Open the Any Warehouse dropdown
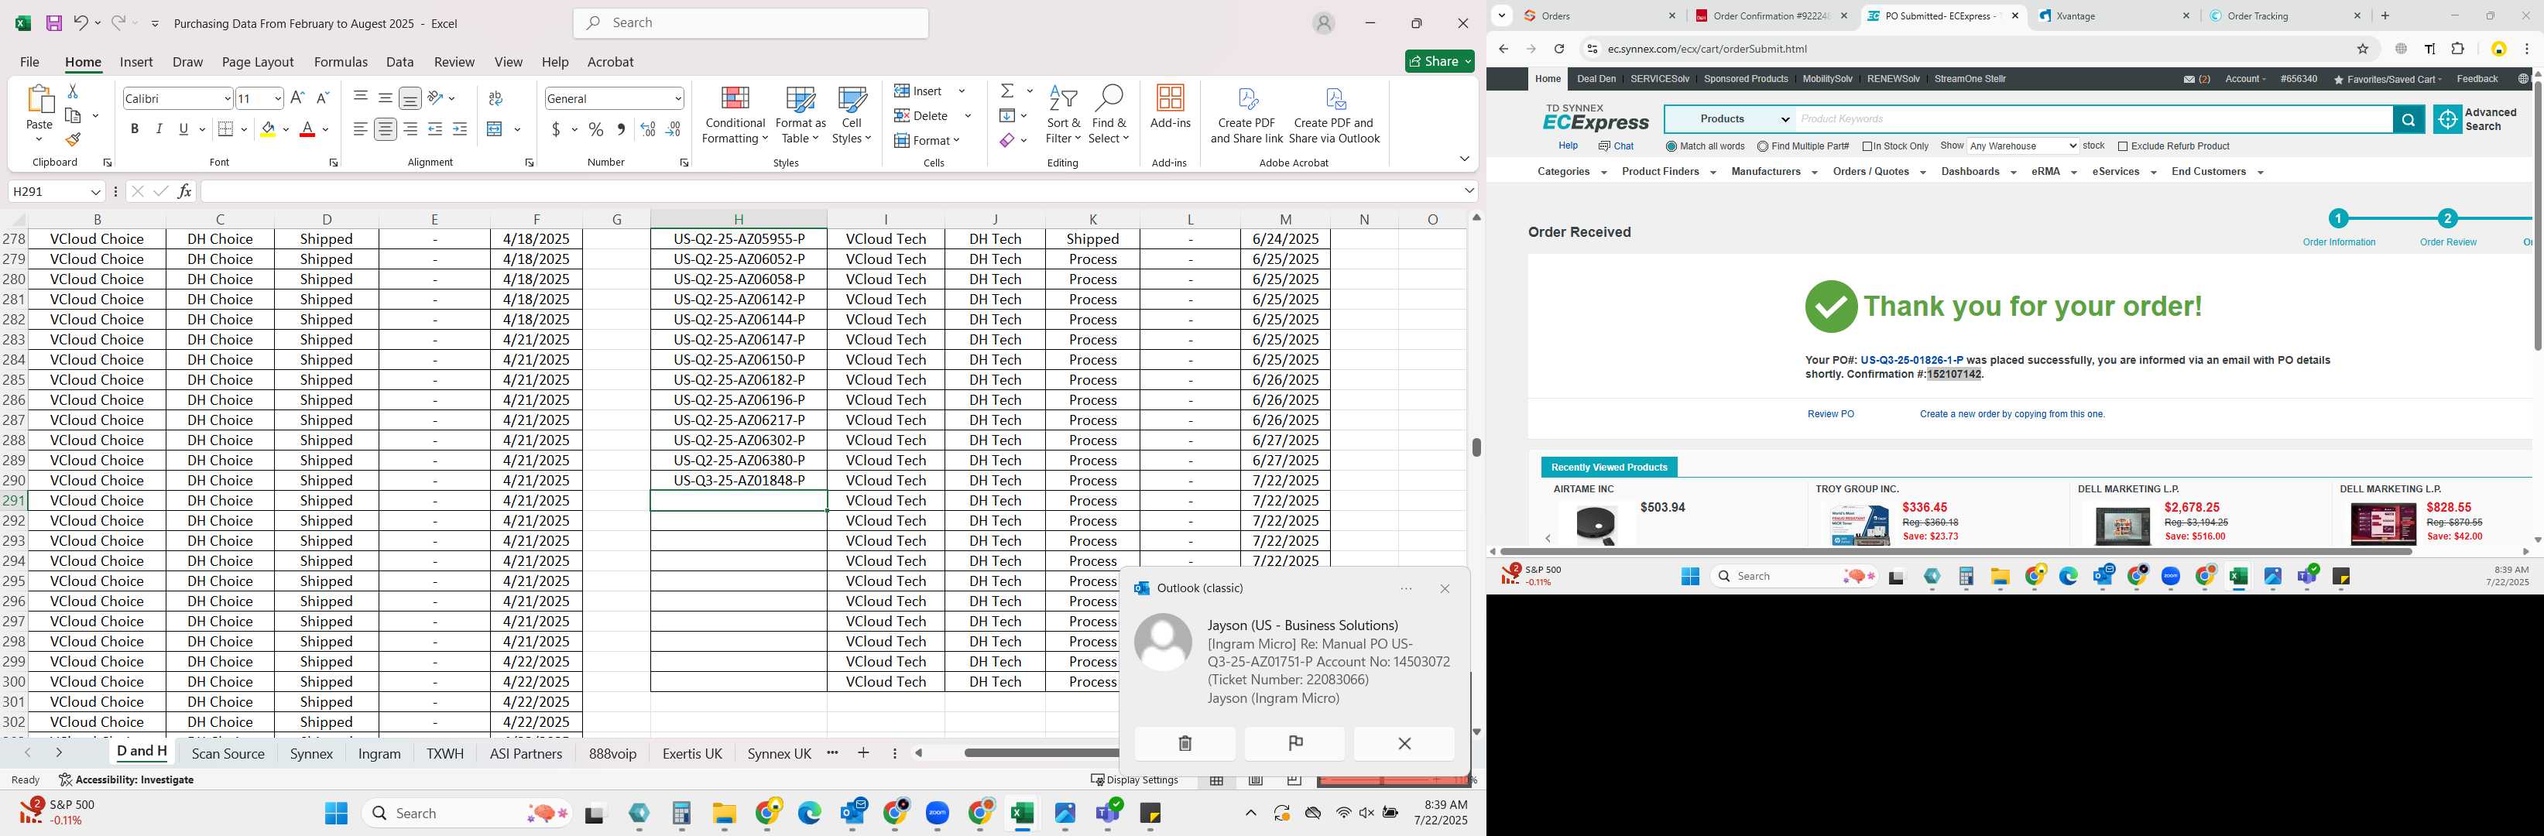 pos(2022,146)
